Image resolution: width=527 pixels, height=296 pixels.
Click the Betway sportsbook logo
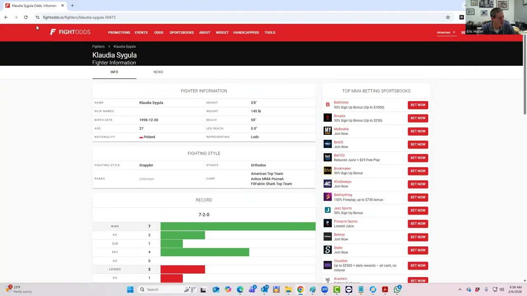[328, 237]
